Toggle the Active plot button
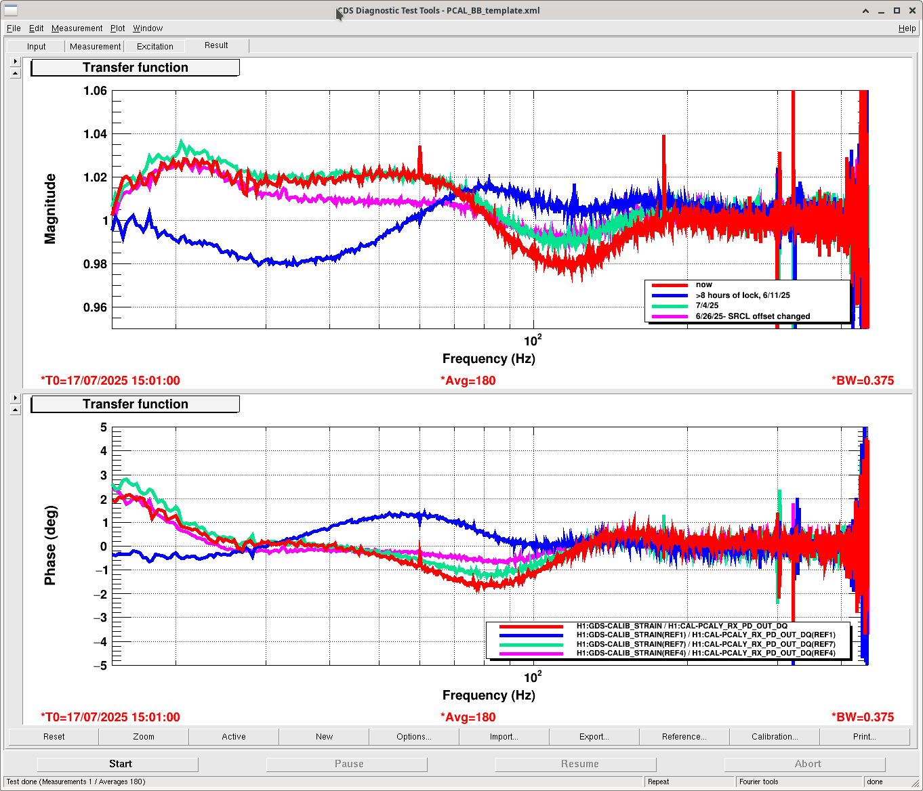Screen dimensions: 923x791 (234, 737)
